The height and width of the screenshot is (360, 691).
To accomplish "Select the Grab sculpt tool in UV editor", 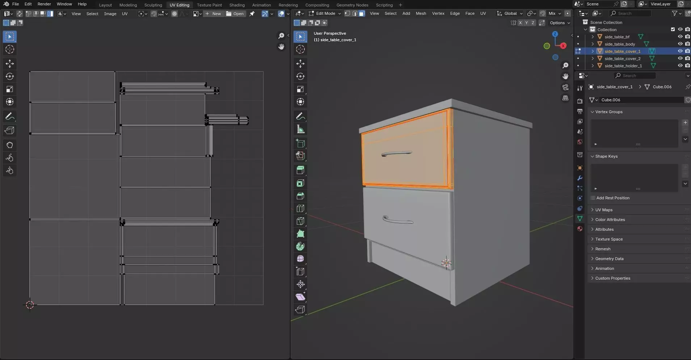I will (10, 145).
